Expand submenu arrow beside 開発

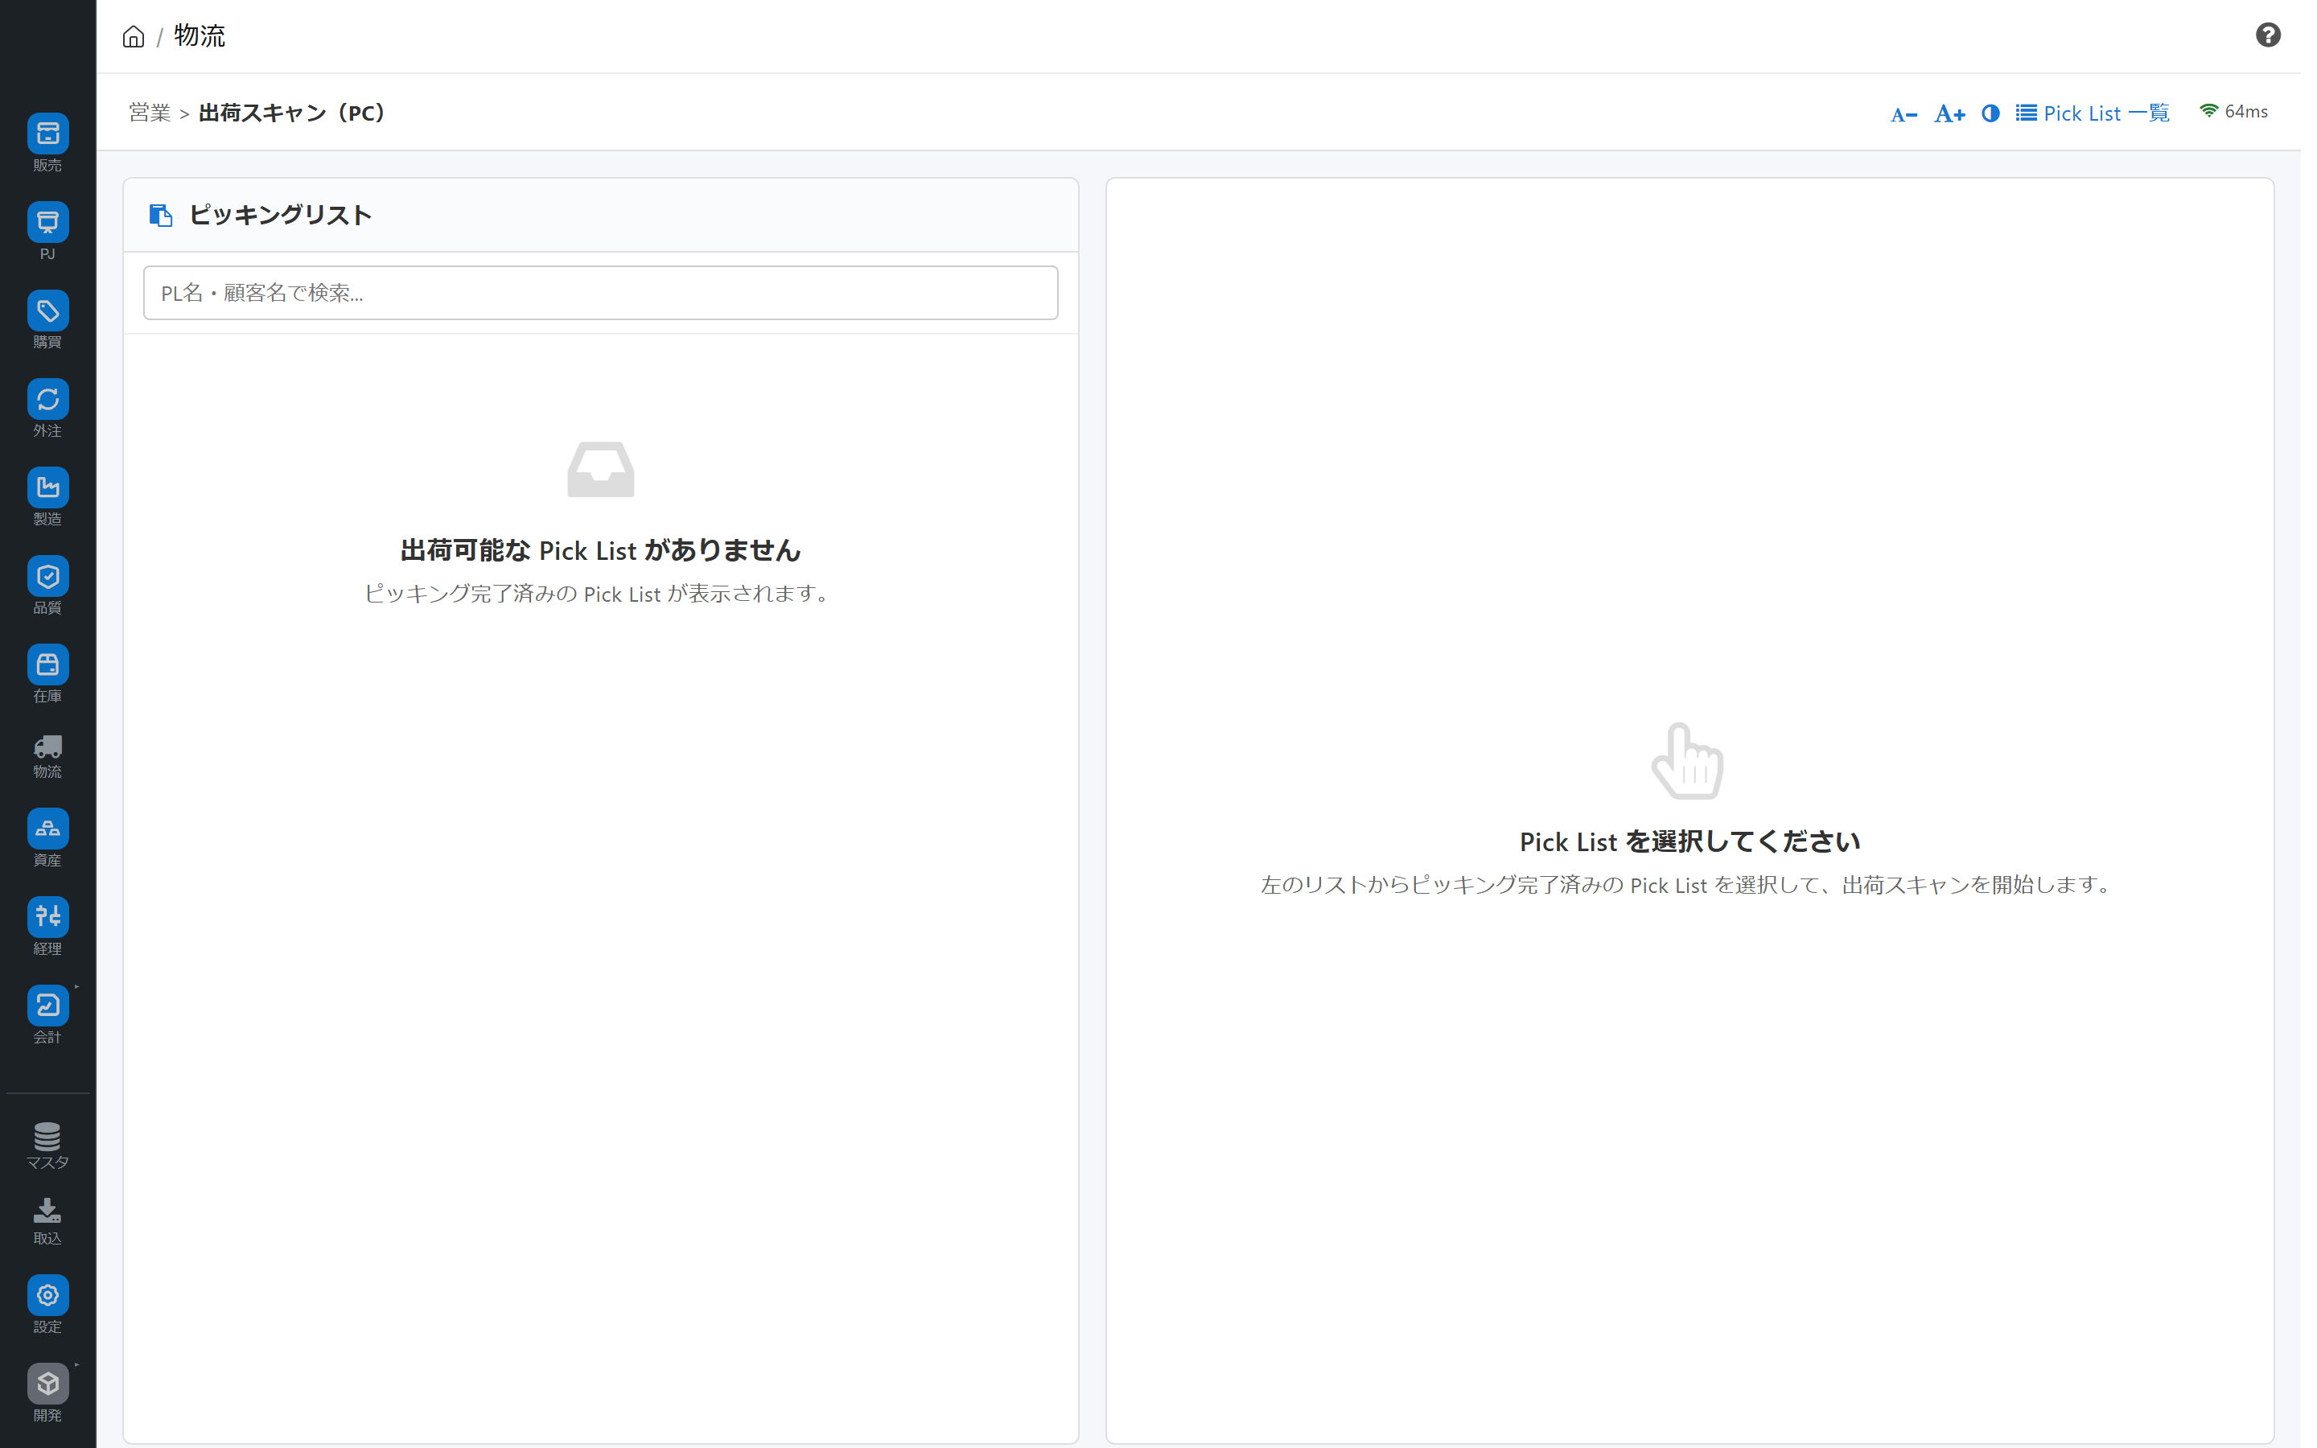(x=76, y=1366)
